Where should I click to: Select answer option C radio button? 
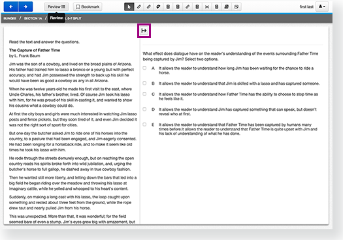pyautogui.click(x=144, y=94)
